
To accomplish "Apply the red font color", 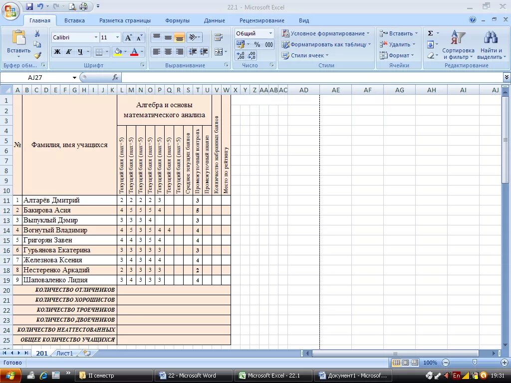I will [134, 52].
